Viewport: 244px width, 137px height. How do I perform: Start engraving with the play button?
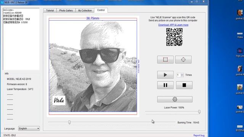click(x=165, y=75)
